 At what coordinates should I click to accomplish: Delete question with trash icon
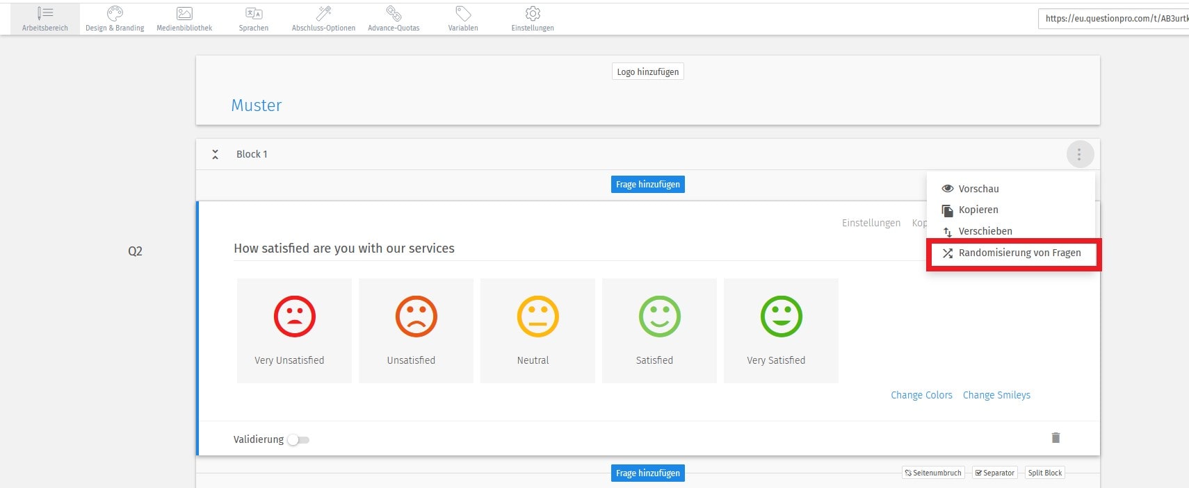point(1055,437)
